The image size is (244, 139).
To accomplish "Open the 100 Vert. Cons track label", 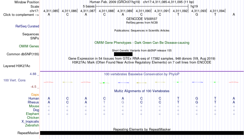I will point(14,80).
